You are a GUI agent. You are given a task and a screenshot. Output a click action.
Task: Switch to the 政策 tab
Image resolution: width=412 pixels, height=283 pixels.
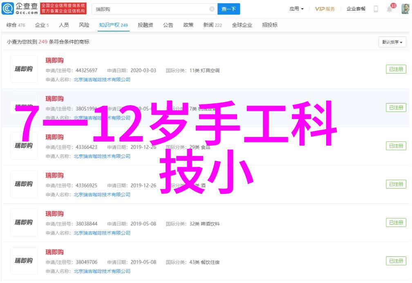tap(188, 25)
